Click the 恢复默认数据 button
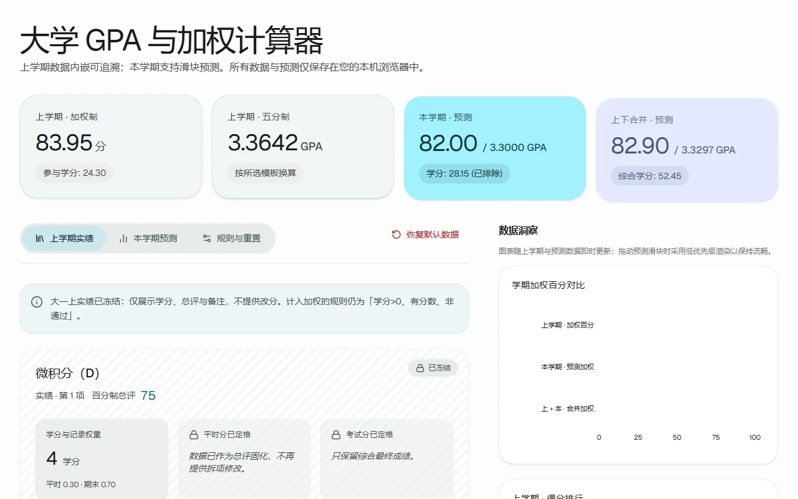798x499 pixels. coord(425,235)
